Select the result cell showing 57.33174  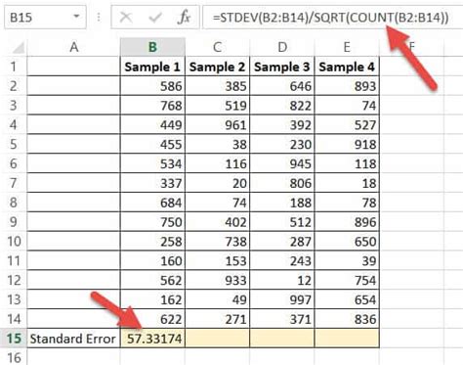152,339
